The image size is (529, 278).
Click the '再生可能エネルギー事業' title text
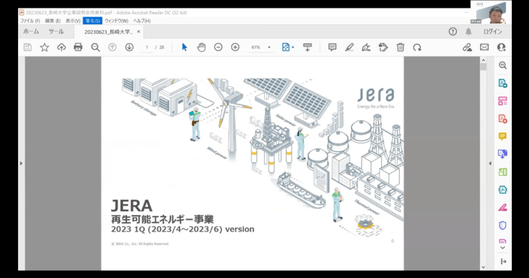(162, 219)
